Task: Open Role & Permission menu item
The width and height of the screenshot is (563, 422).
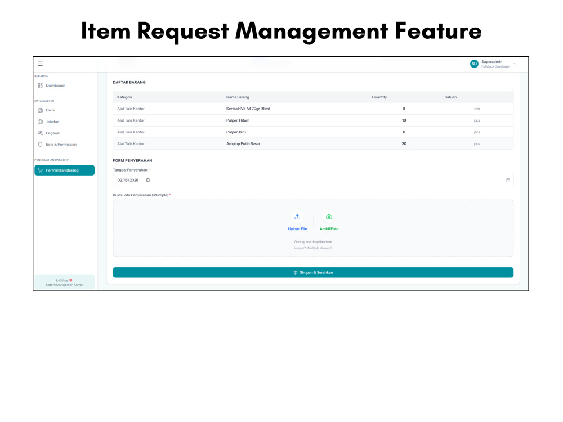Action: pyautogui.click(x=65, y=145)
